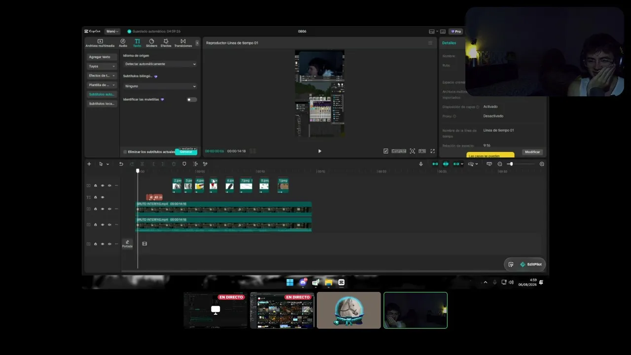
Task: Switch to the Audio tab
Action: [x=123, y=43]
